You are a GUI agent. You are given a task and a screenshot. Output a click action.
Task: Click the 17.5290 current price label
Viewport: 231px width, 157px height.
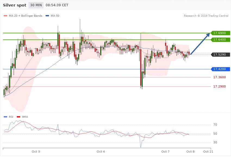[x=220, y=55]
